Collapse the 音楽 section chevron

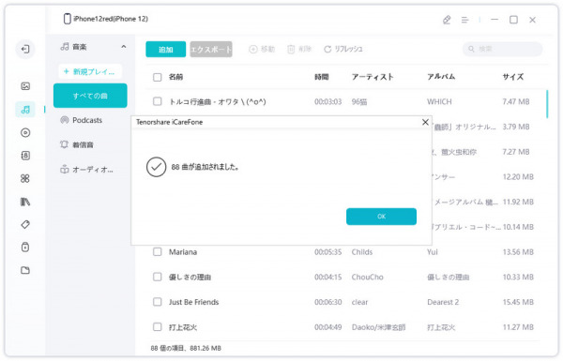(x=124, y=47)
